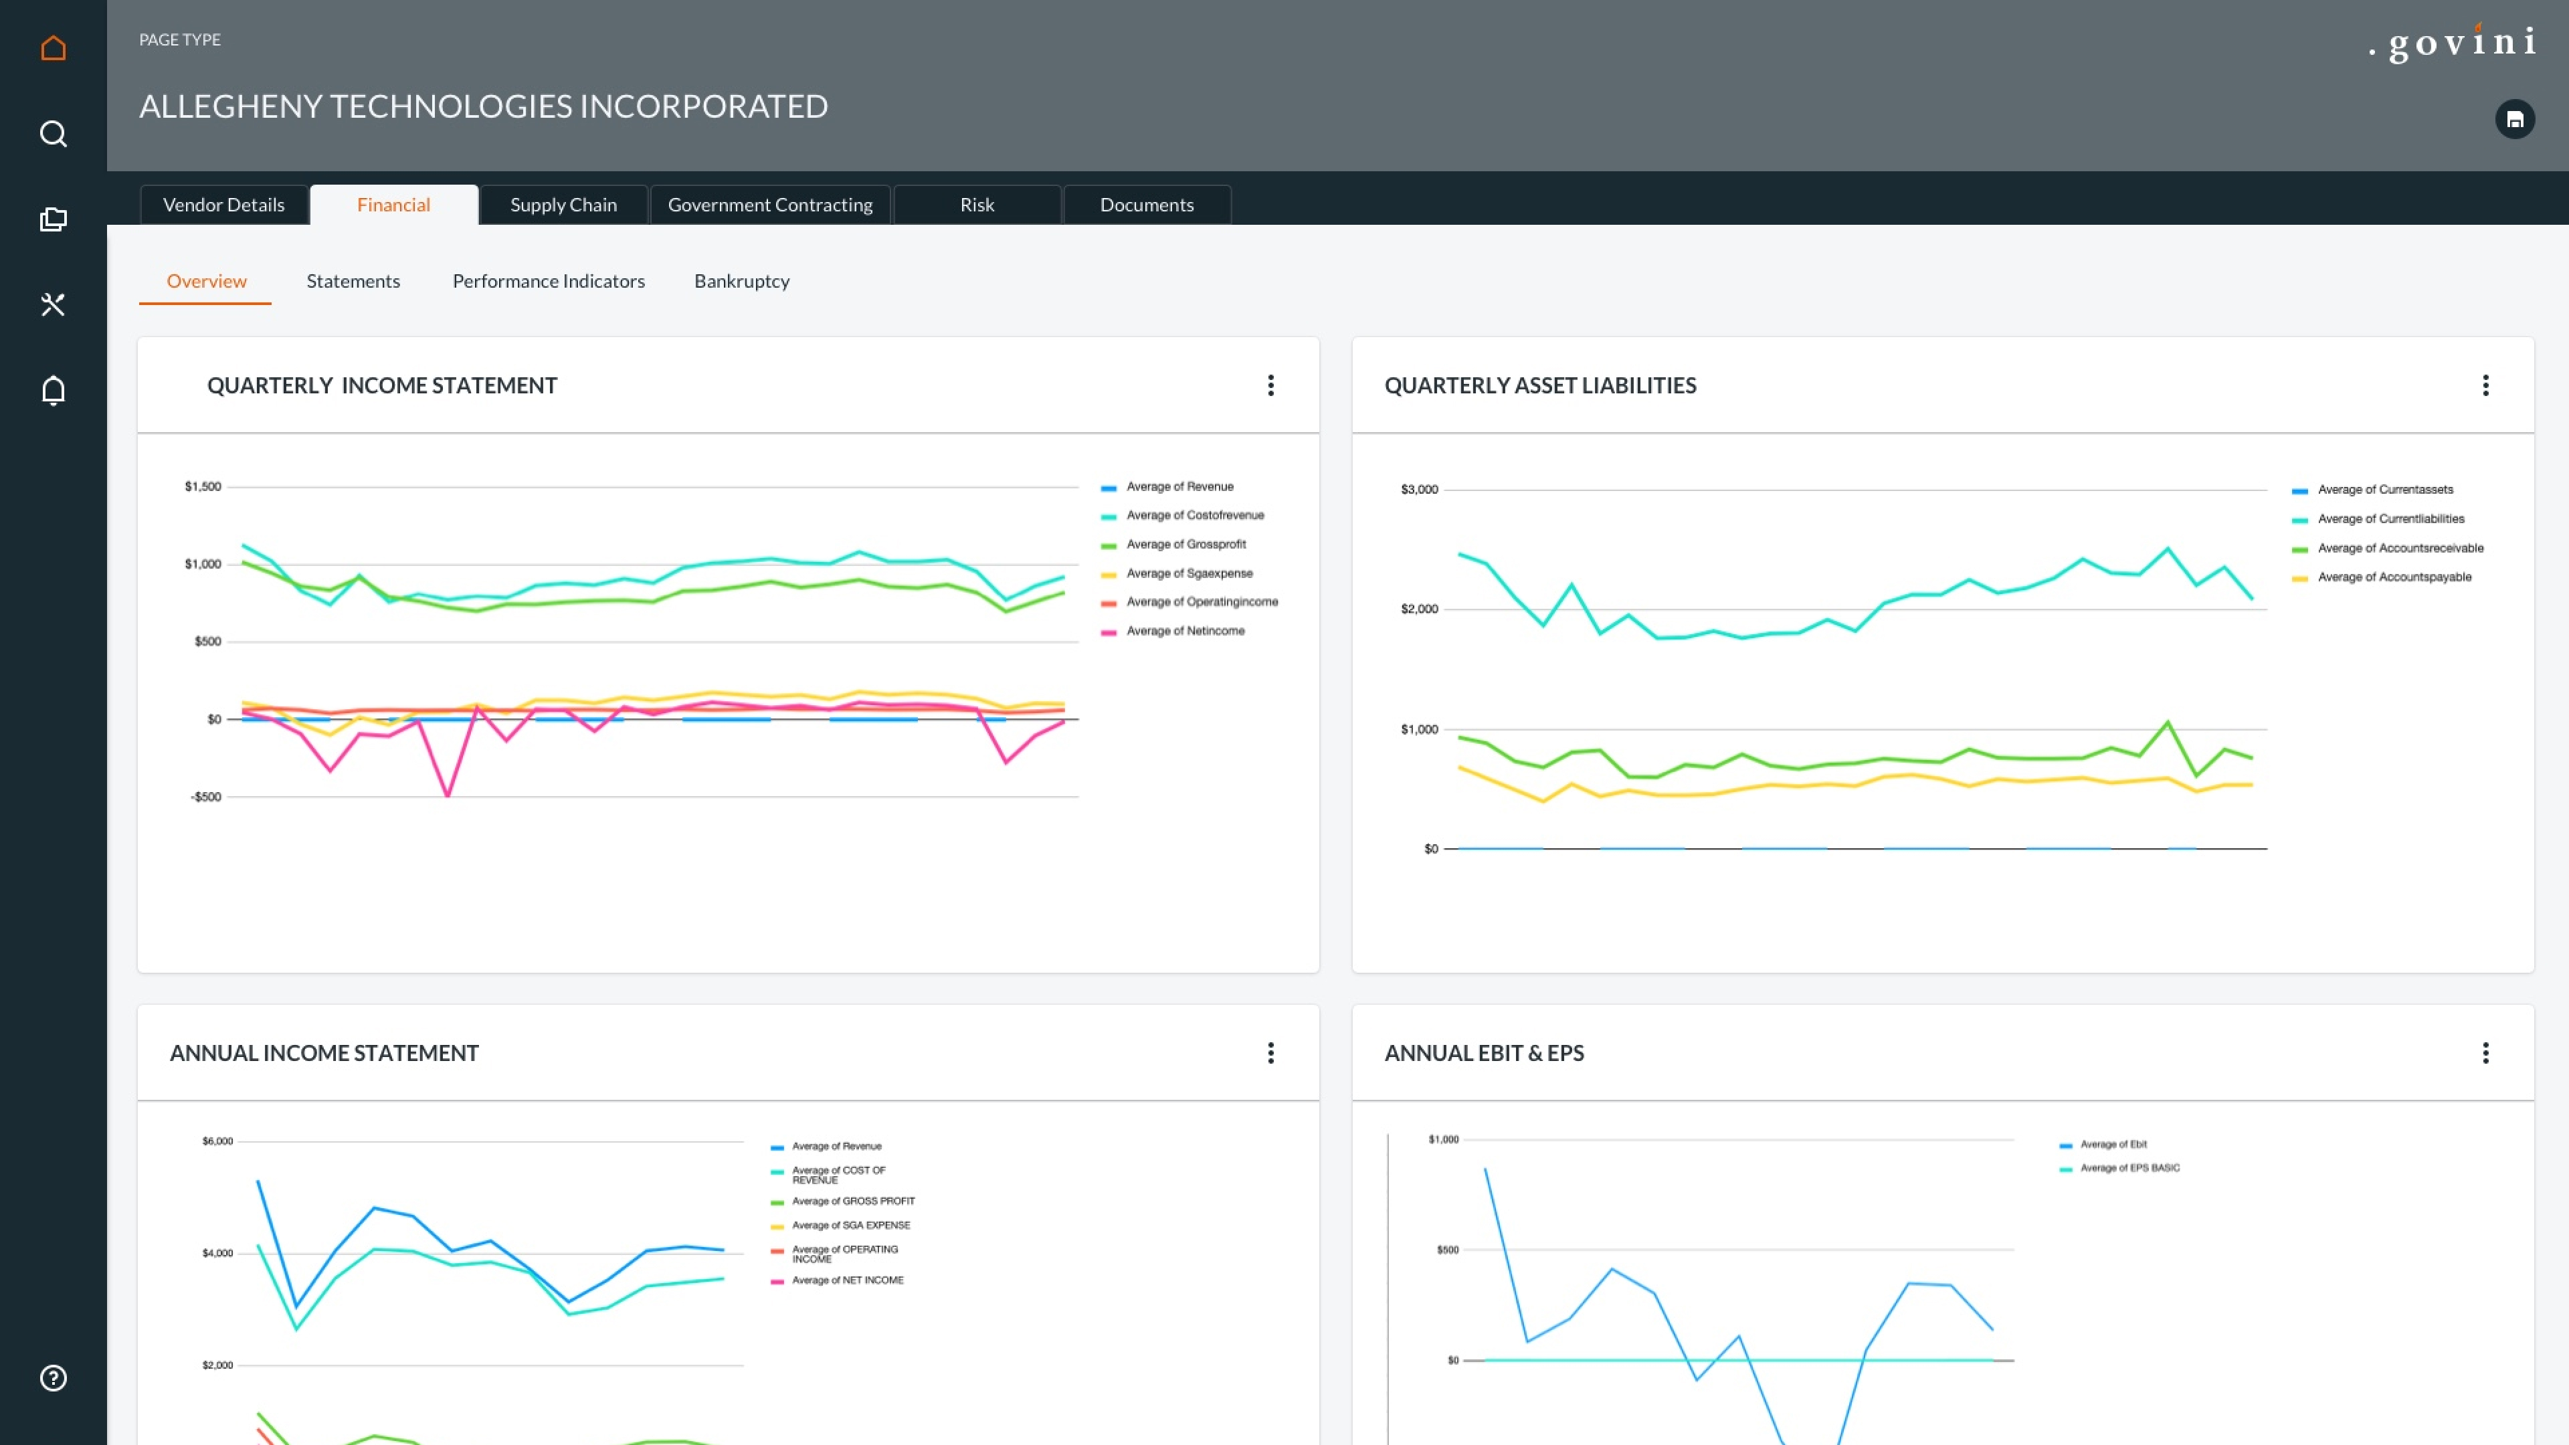Open the search magnifier icon
The height and width of the screenshot is (1445, 2569).
53,134
